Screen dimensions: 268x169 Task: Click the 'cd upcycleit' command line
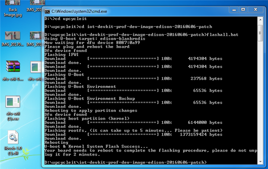[65, 19]
